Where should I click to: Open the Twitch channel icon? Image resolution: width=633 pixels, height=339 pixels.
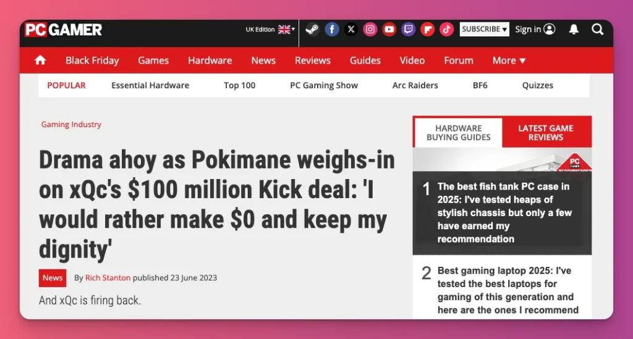(x=408, y=29)
